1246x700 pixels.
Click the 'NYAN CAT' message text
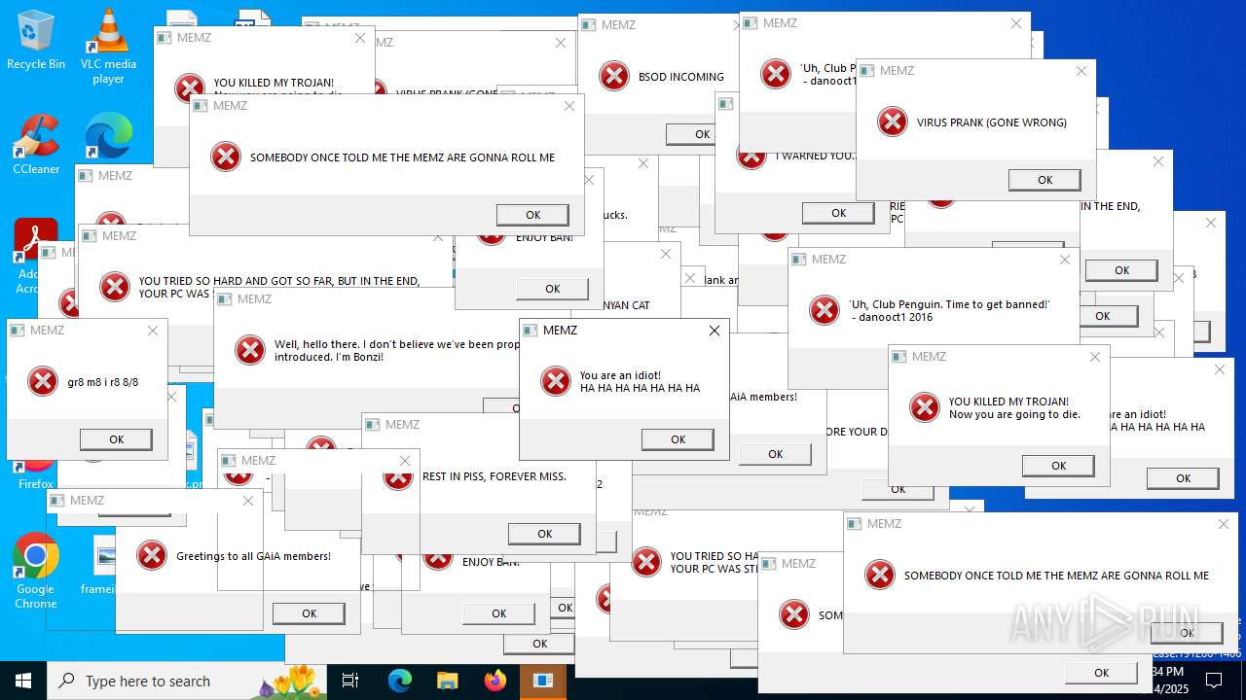625,305
